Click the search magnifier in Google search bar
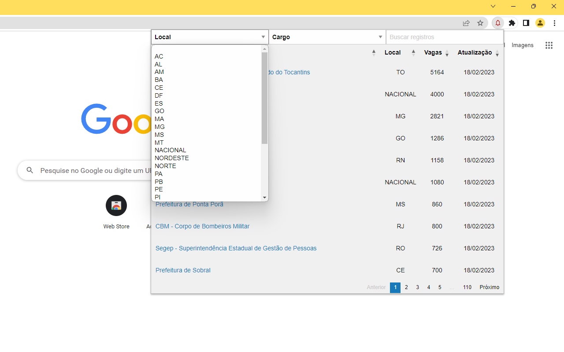This screenshot has width=564, height=352. click(x=29, y=170)
